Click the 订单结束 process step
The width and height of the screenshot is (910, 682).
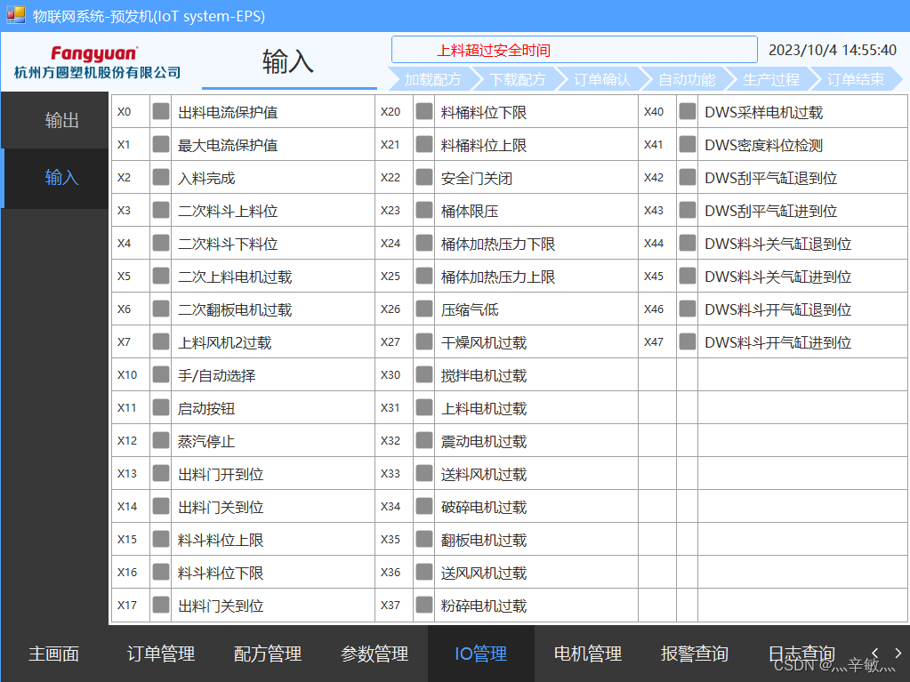856,79
